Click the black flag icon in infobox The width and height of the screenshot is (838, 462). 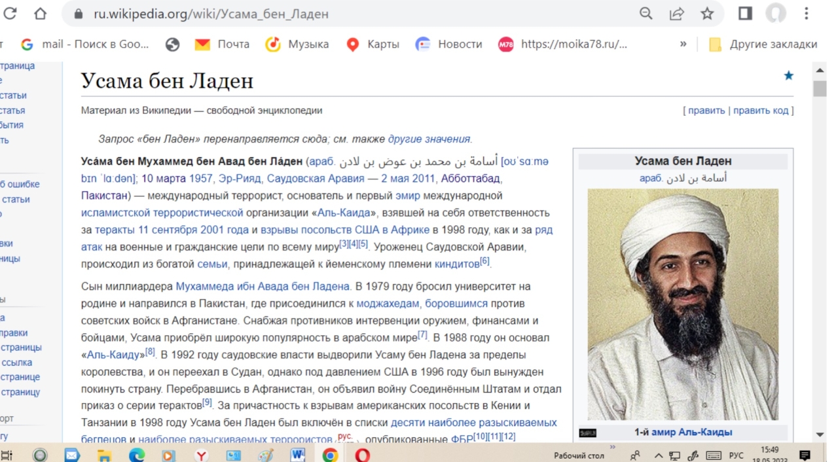pyautogui.click(x=588, y=433)
